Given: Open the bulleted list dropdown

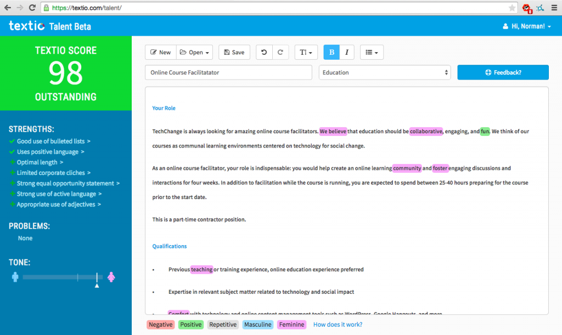Looking at the screenshot, I should tap(372, 52).
